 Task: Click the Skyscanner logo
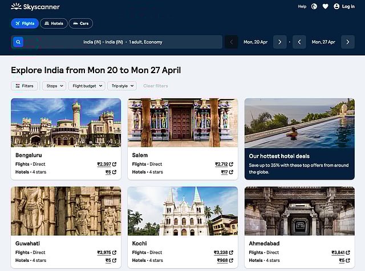(x=35, y=7)
